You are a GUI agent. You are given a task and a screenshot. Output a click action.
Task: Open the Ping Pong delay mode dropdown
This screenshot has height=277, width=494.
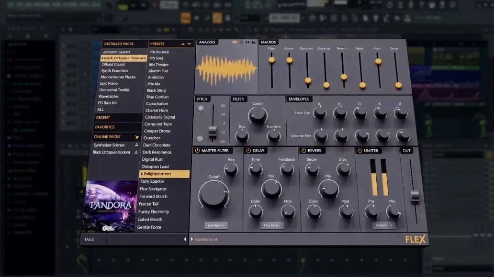[x=272, y=225]
